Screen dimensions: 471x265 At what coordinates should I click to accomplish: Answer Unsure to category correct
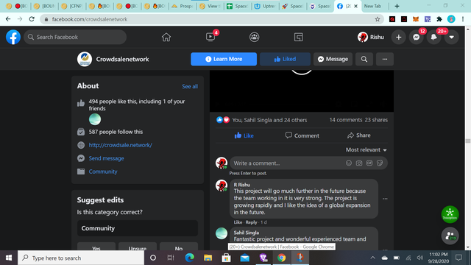pos(138,247)
